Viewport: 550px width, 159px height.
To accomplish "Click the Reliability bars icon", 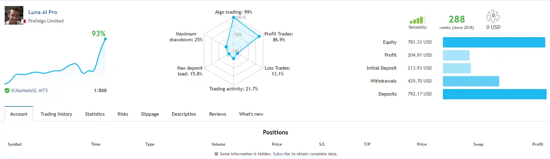I will 417,20.
